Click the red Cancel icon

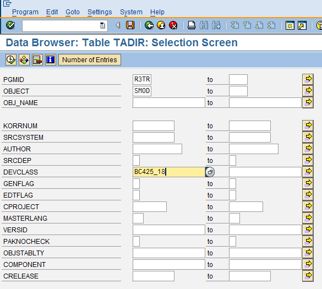coord(173,25)
